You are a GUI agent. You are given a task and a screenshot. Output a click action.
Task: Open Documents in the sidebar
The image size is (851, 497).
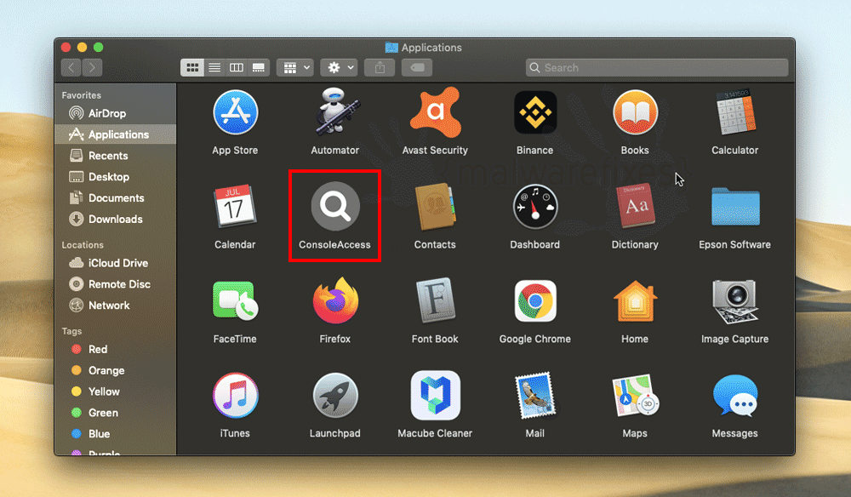point(115,198)
